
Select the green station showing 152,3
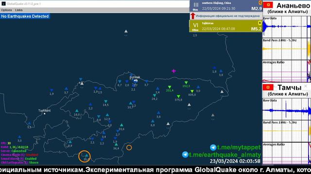click(x=186, y=83)
